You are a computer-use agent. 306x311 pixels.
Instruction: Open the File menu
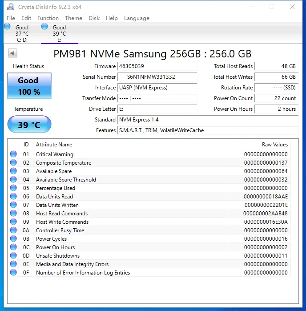11,18
